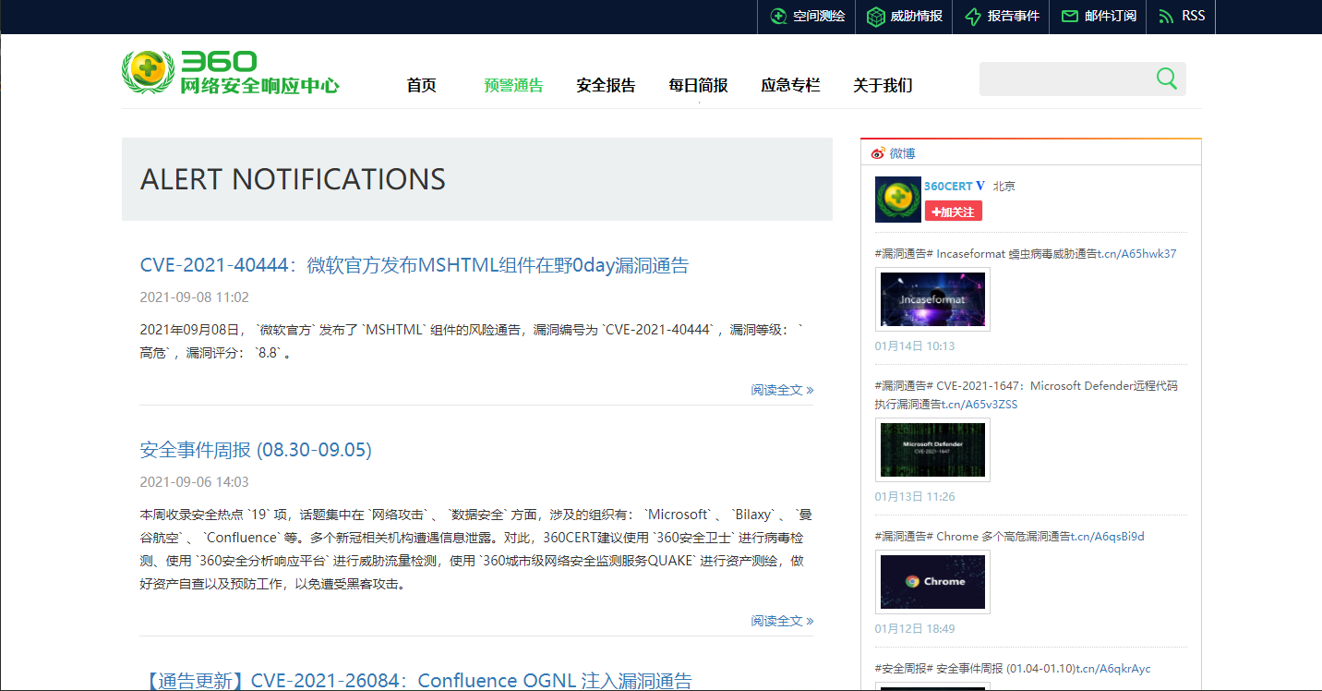
Task: Open the t.cn/A65hwk37 Weibo link
Action: [x=1137, y=253]
